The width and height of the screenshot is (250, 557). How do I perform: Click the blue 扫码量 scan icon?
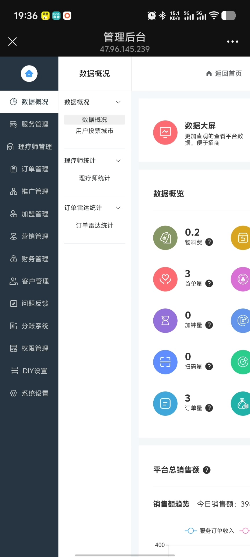pyautogui.click(x=165, y=362)
